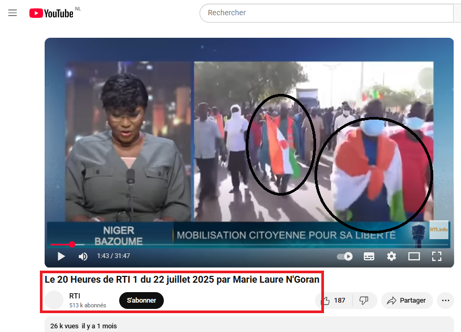Like the video with thumbs up
The image size is (461, 332).
tap(332, 301)
